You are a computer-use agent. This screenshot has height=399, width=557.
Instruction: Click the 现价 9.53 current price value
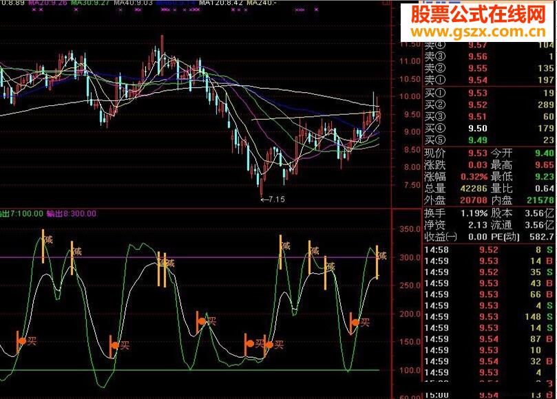[x=477, y=153]
